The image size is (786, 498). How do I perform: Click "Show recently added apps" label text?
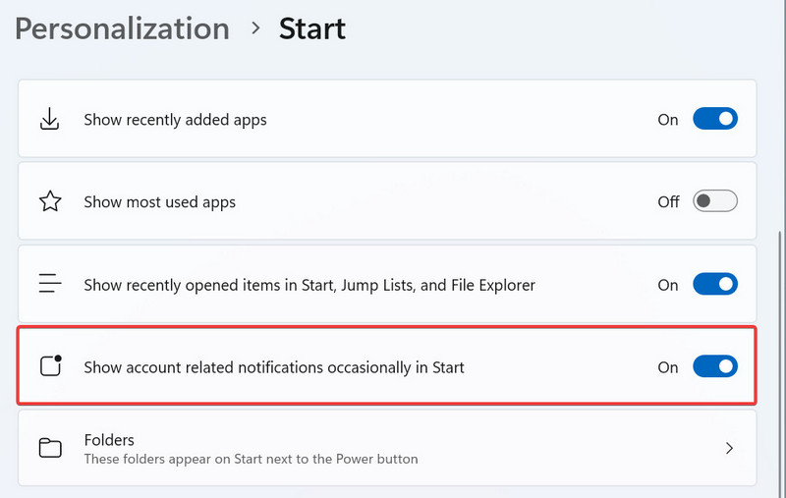(175, 120)
